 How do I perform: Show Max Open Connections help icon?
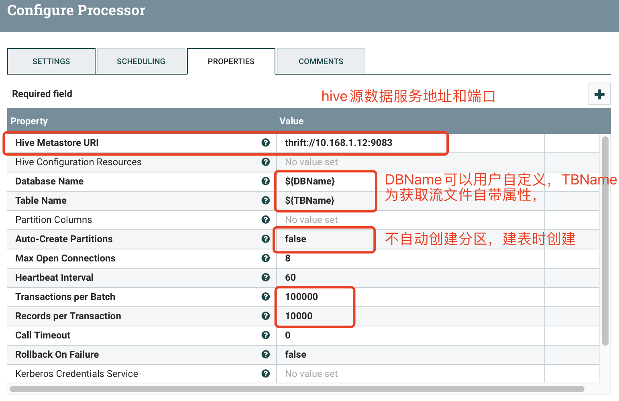265,258
